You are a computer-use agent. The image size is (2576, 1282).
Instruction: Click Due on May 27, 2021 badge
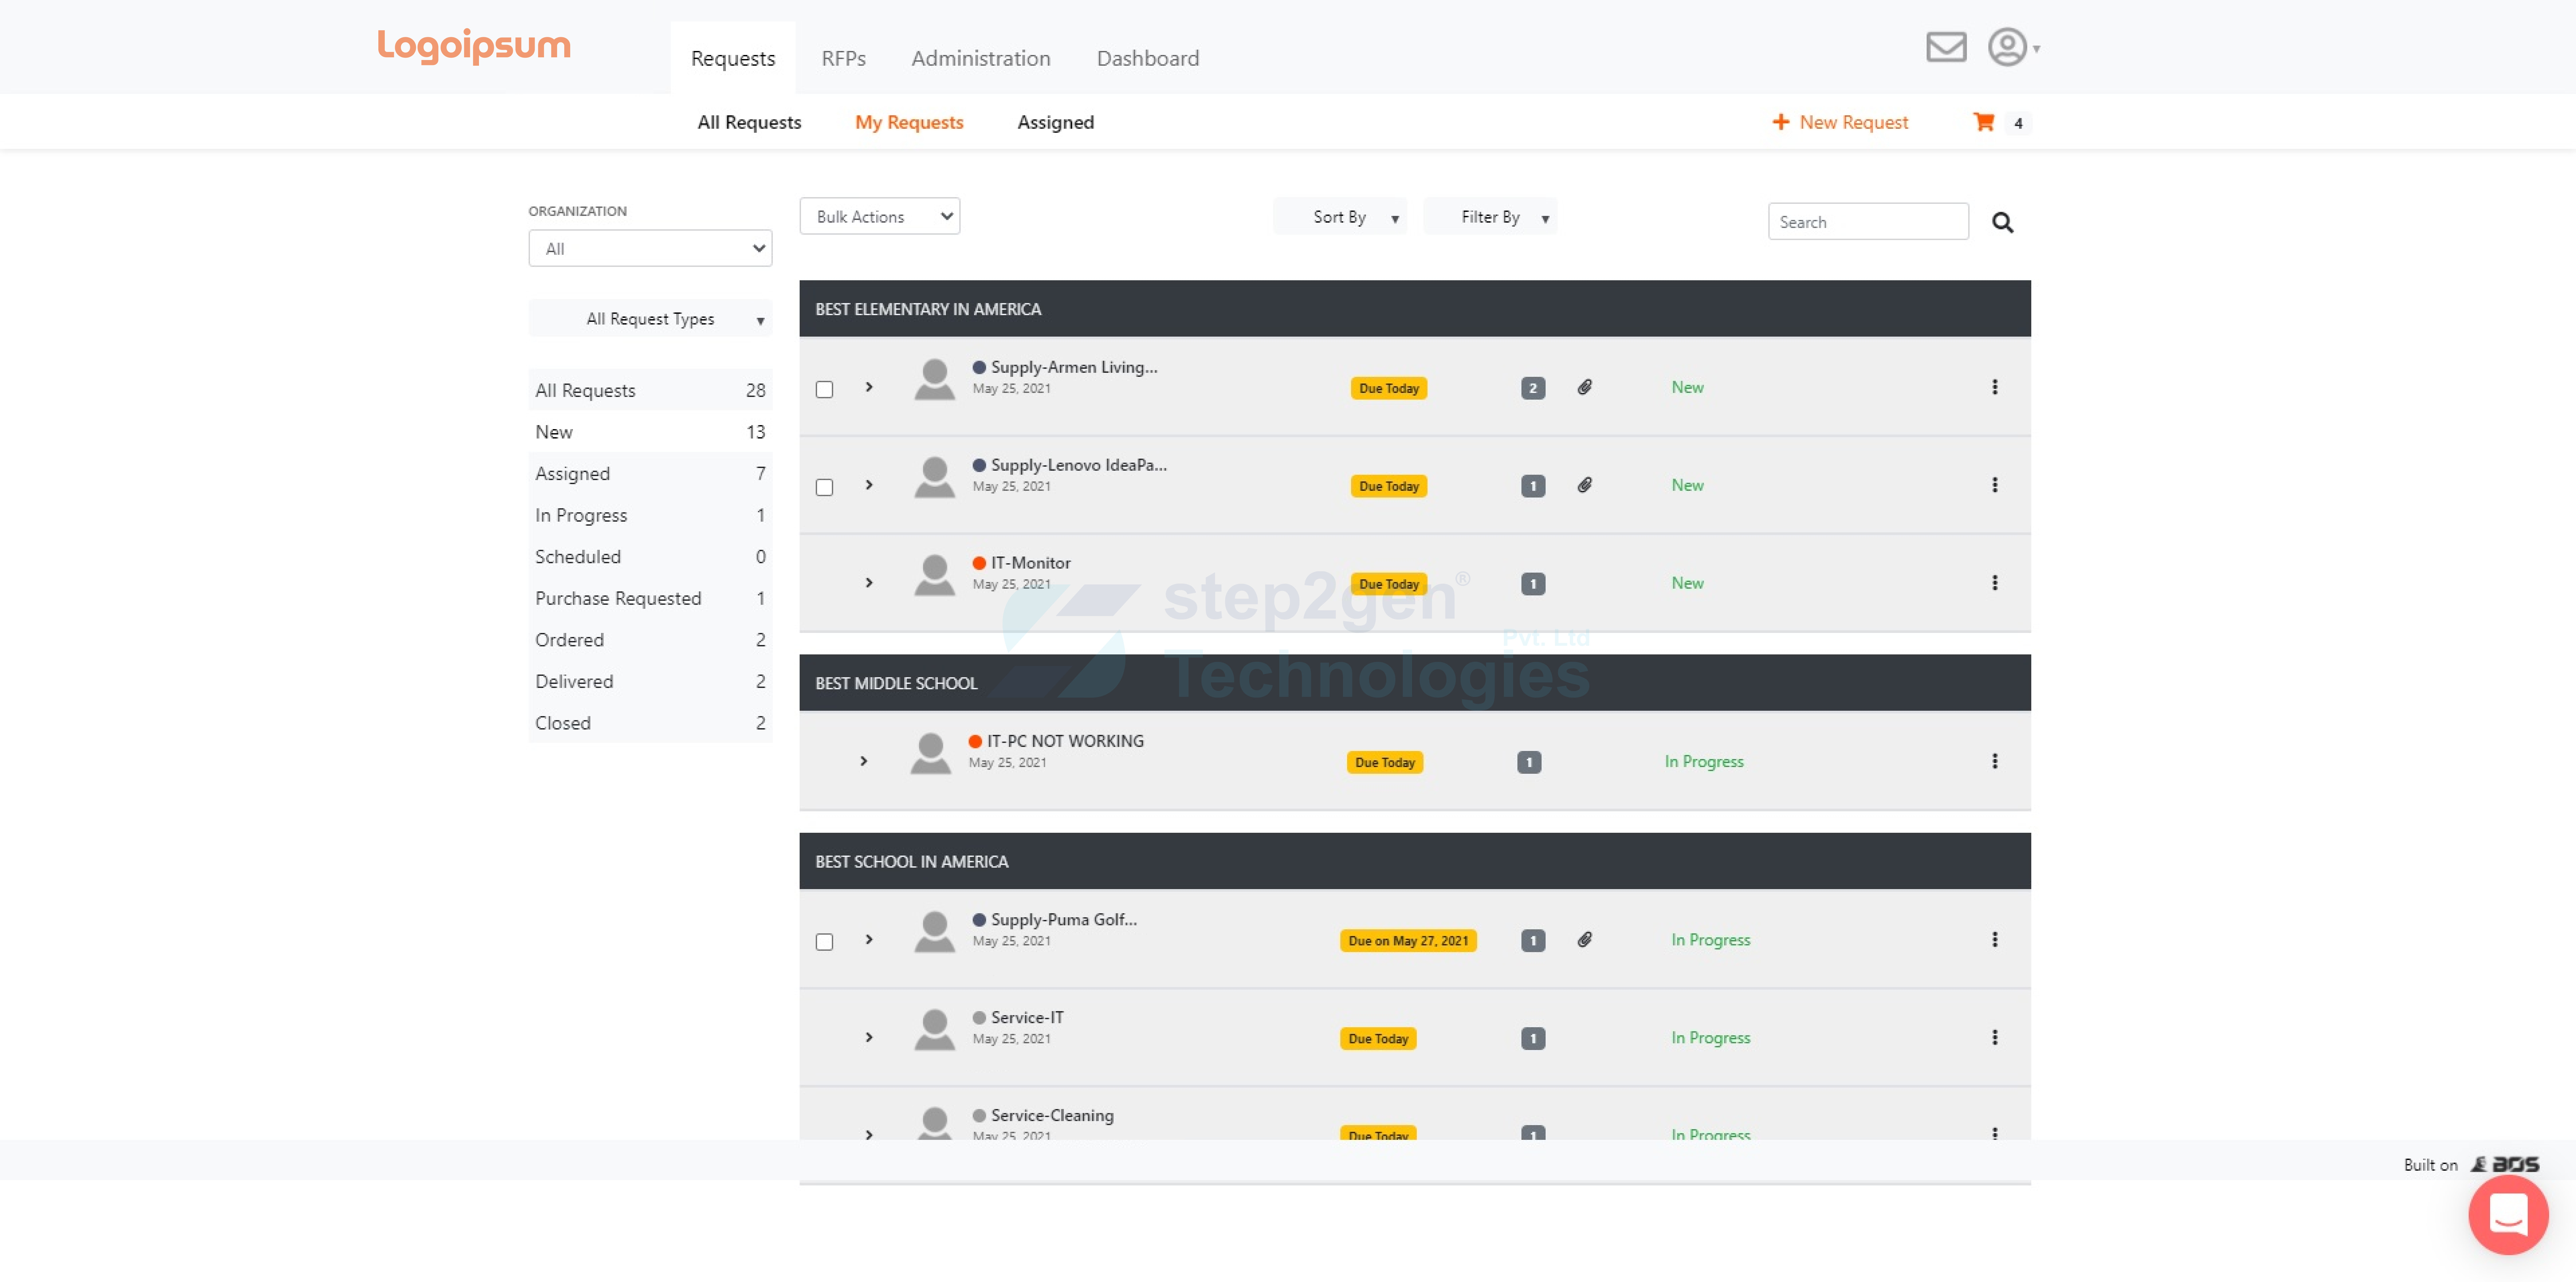click(1408, 940)
